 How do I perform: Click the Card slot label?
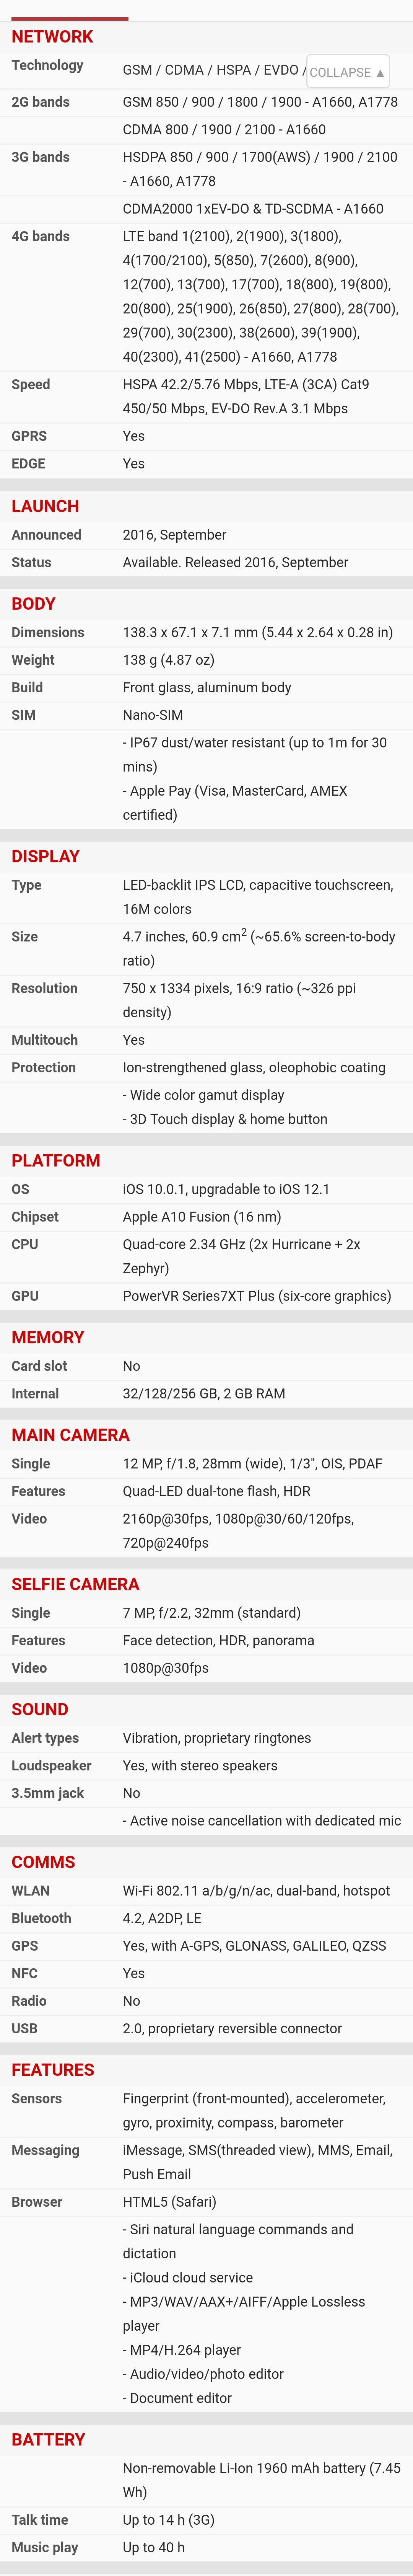pyautogui.click(x=39, y=1366)
